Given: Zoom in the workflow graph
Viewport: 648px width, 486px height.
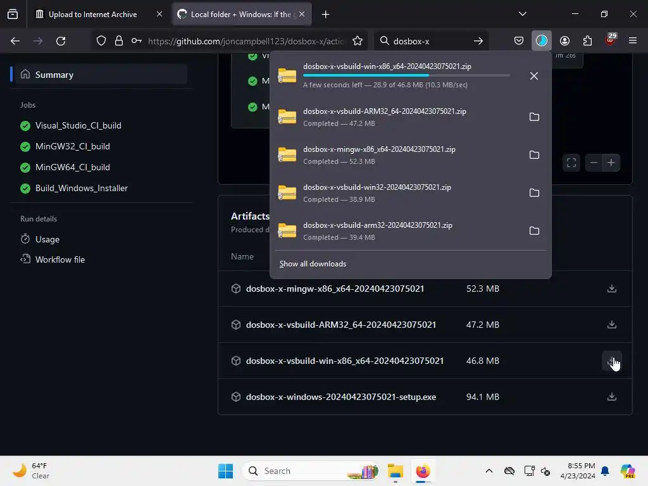Looking at the screenshot, I should tap(611, 163).
